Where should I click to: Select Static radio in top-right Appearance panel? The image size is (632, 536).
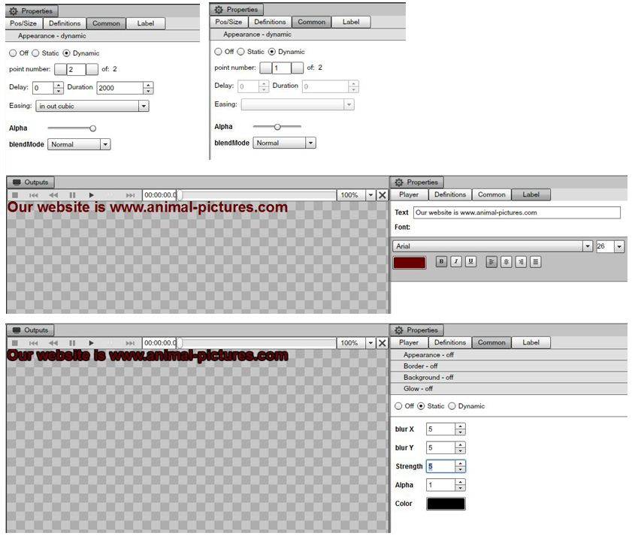pyautogui.click(x=241, y=52)
